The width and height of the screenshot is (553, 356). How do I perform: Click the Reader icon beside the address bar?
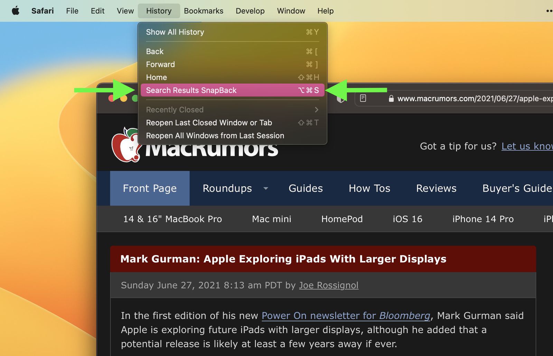[x=363, y=98]
